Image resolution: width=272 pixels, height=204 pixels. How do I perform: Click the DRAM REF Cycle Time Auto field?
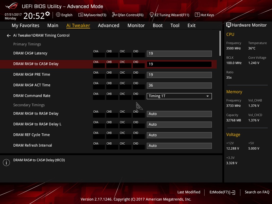point(179,135)
